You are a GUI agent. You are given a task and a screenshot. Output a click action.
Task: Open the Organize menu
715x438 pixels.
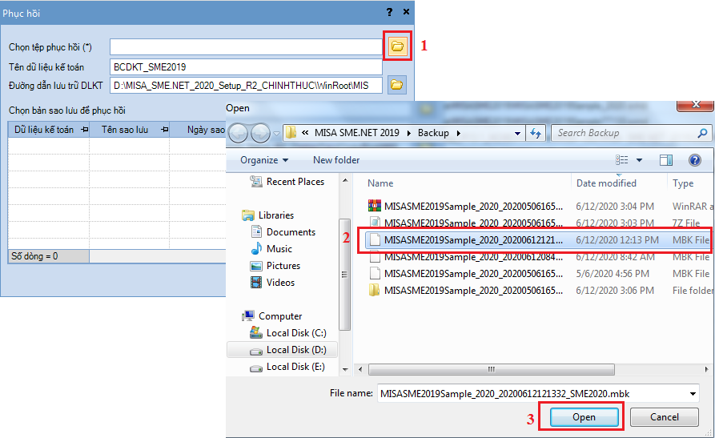click(264, 160)
